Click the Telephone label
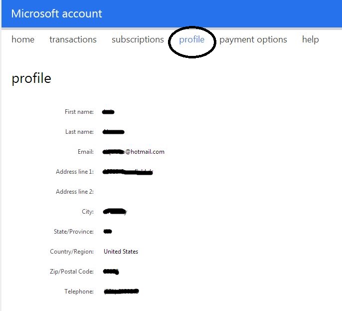The height and width of the screenshot is (311, 342). click(79, 292)
